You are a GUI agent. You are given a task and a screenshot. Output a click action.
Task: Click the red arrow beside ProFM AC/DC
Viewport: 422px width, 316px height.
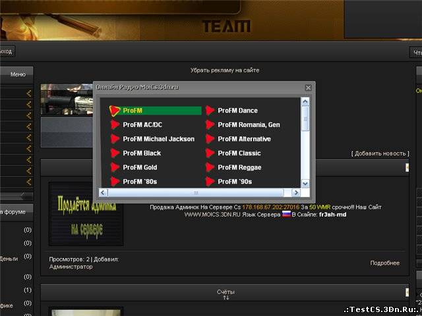click(115, 124)
